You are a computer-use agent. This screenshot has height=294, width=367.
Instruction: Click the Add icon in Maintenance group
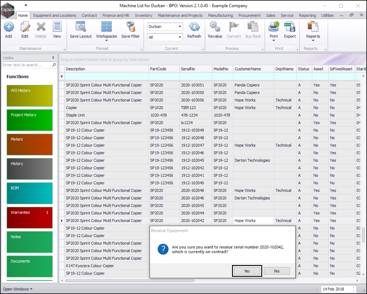9,27
